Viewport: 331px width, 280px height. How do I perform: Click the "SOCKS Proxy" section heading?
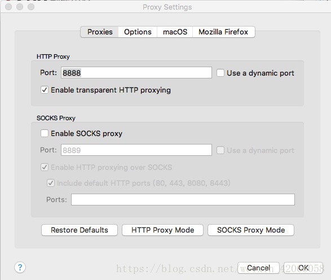point(56,118)
